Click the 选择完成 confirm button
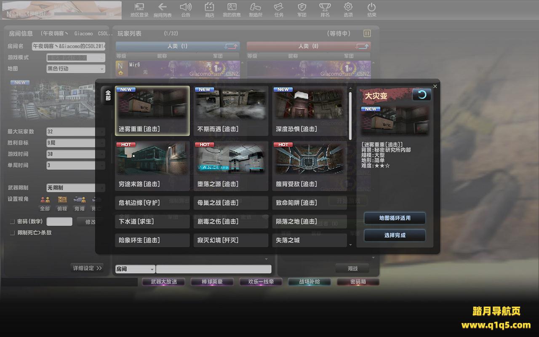 point(395,235)
